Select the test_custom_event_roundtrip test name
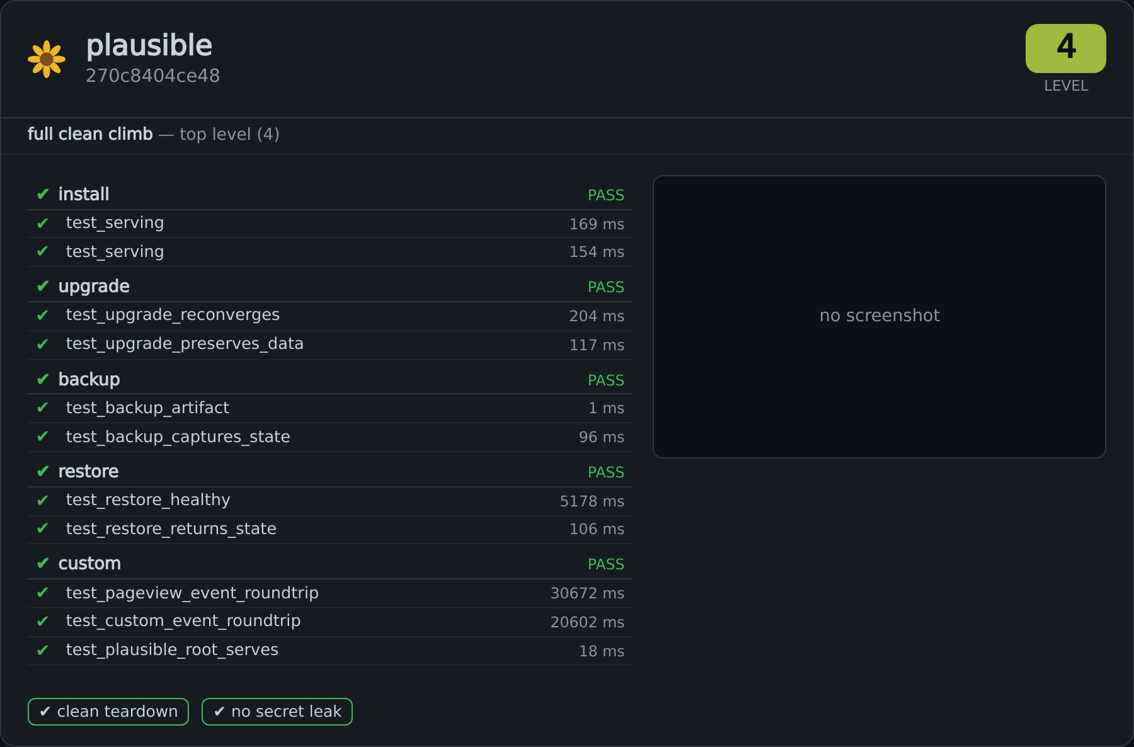Image resolution: width=1134 pixels, height=747 pixels. point(183,621)
